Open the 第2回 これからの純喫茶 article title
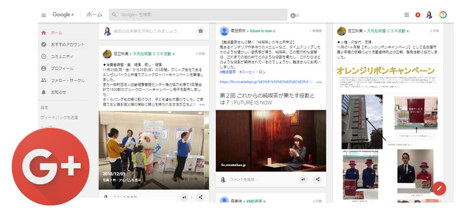Screen dimensions: 464x212 tap(268, 99)
